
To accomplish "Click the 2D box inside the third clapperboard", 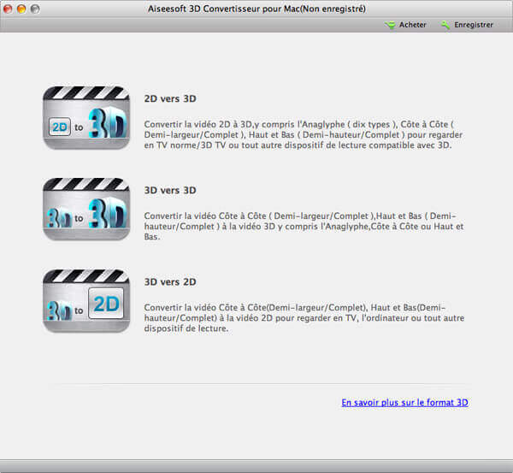I will [108, 303].
